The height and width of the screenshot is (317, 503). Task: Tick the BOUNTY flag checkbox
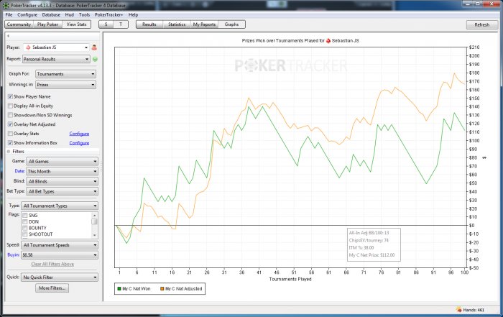click(25, 228)
